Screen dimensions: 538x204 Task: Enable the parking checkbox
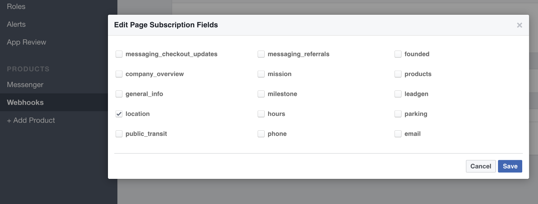tap(398, 114)
